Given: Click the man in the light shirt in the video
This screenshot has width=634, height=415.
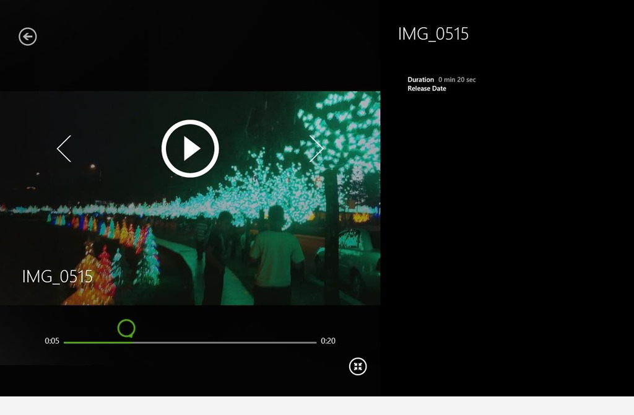Looking at the screenshot, I should coord(276,254).
